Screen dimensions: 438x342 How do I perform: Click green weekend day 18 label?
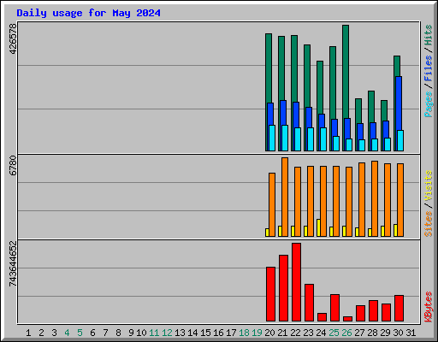(x=244, y=333)
